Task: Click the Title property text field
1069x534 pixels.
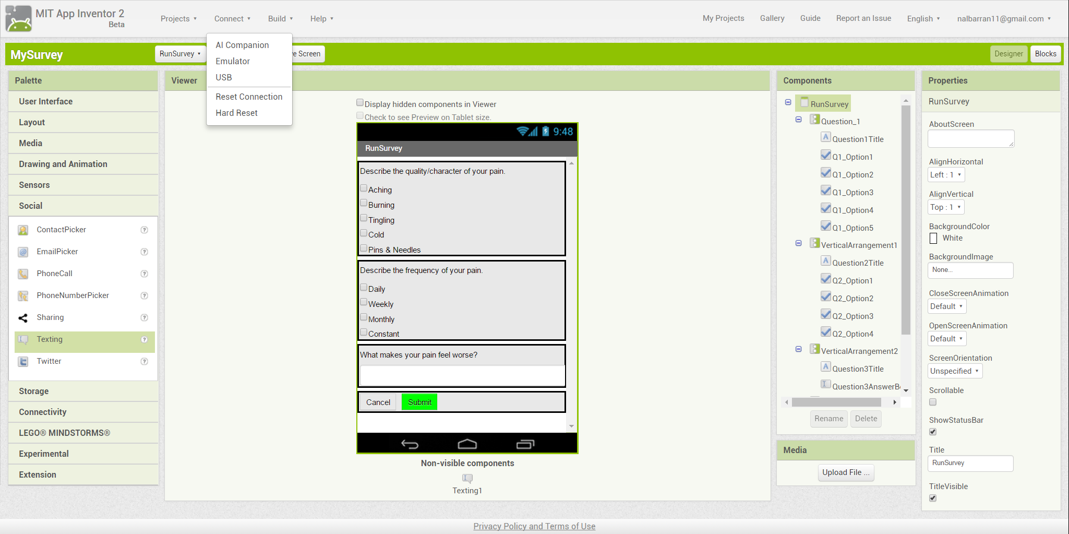Action: [970, 464]
